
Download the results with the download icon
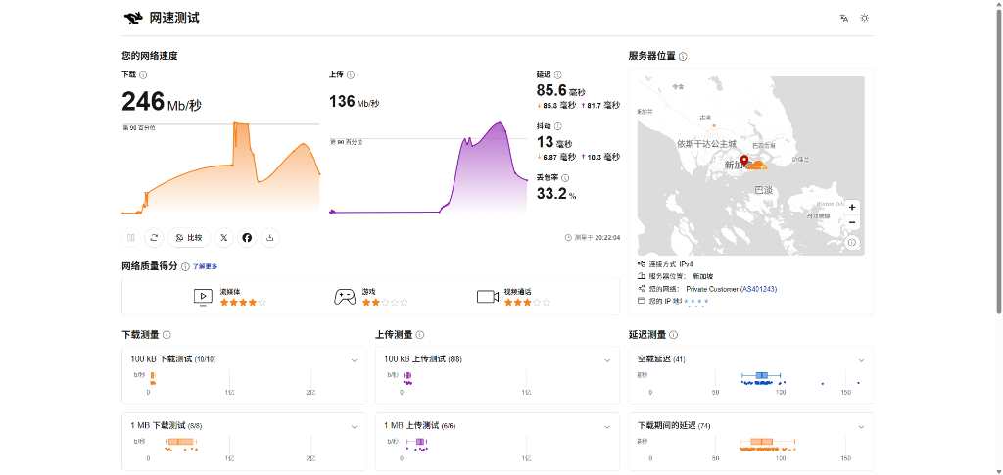coord(270,238)
